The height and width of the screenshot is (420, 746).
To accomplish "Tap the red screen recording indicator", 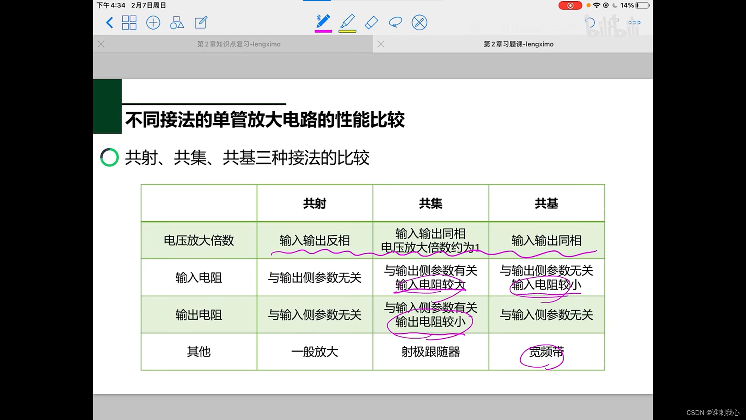I will (570, 5).
